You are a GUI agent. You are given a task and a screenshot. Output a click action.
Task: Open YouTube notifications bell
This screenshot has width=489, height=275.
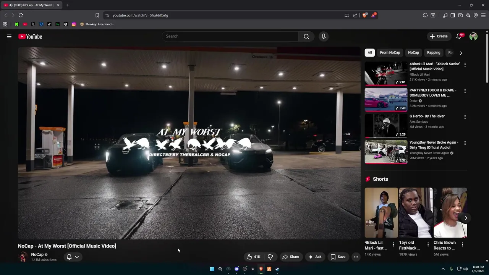pos(459,36)
